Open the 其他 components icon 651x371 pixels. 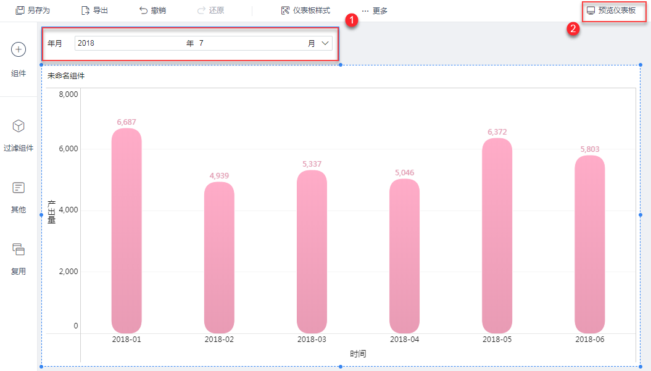pyautogui.click(x=19, y=188)
